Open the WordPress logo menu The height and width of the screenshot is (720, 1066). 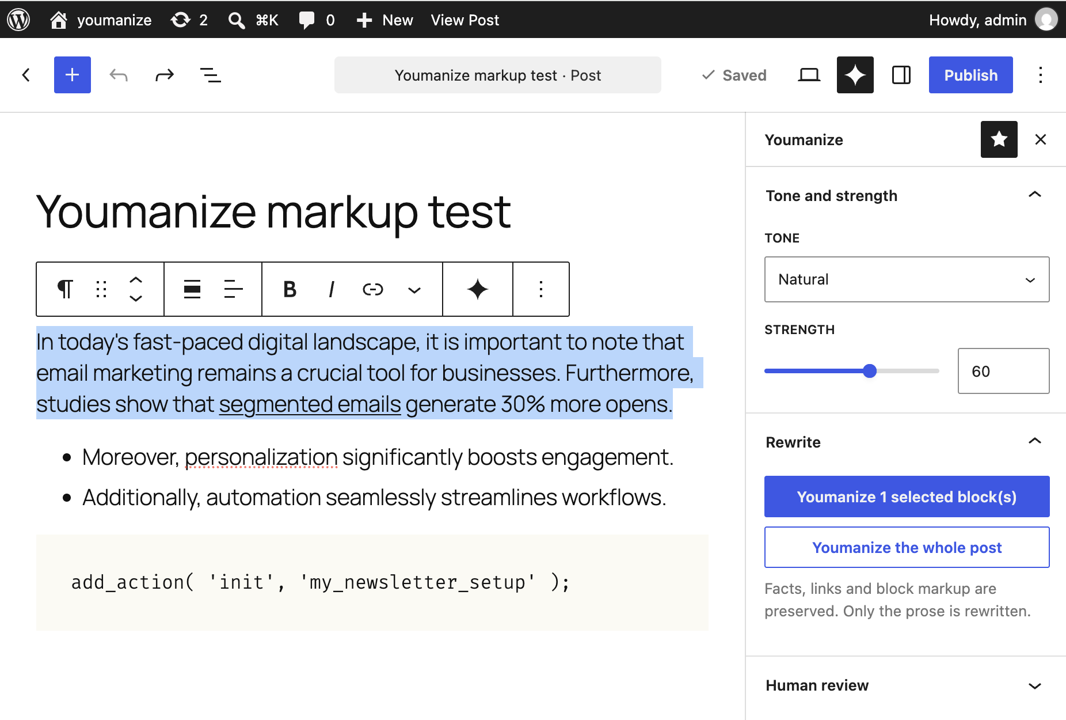coord(18,20)
